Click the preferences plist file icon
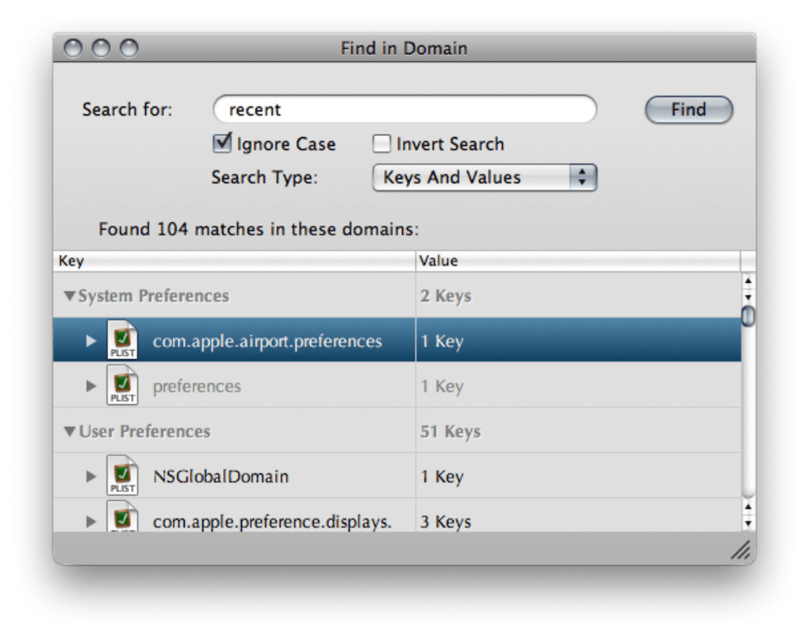Screen dimensions: 809x638 [x=122, y=387]
